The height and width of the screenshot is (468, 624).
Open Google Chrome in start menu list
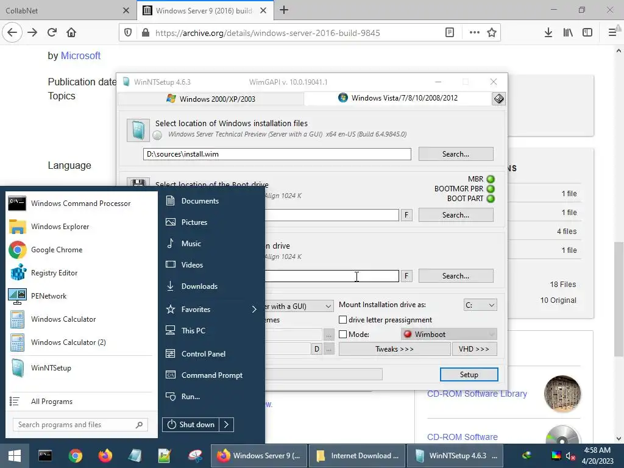[80, 249]
